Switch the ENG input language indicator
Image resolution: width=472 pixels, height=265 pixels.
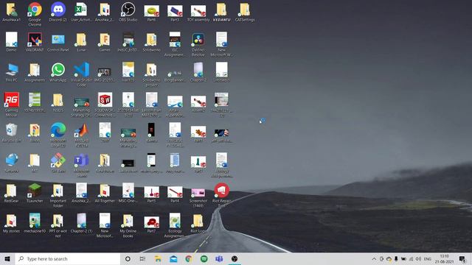click(x=428, y=258)
